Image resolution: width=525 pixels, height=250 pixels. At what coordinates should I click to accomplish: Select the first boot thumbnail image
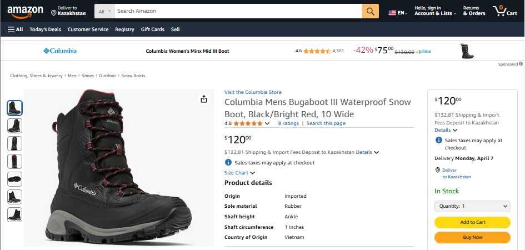click(x=14, y=108)
